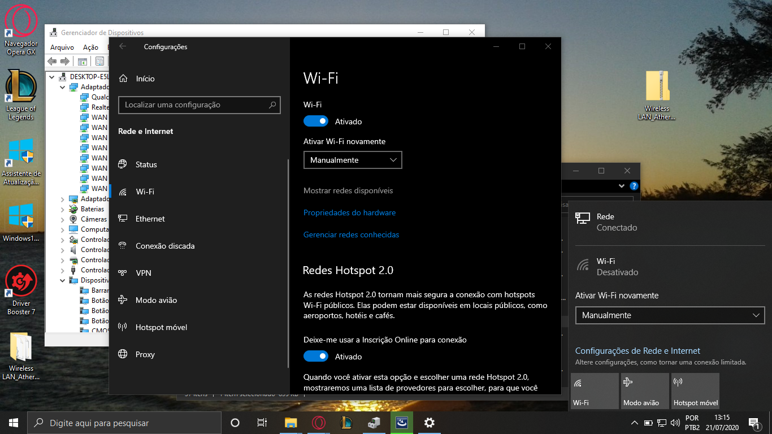
Task: Click the back arrow in Configurações
Action: tap(123, 47)
